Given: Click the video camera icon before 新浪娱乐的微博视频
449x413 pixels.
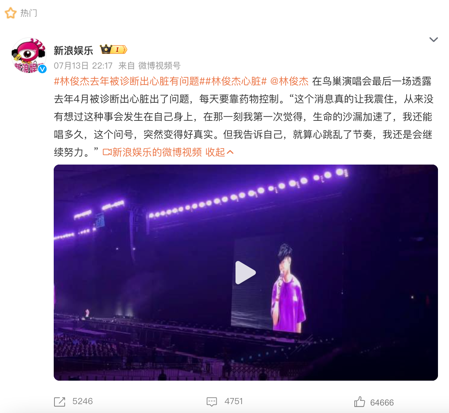Looking at the screenshot, I should pos(107,152).
